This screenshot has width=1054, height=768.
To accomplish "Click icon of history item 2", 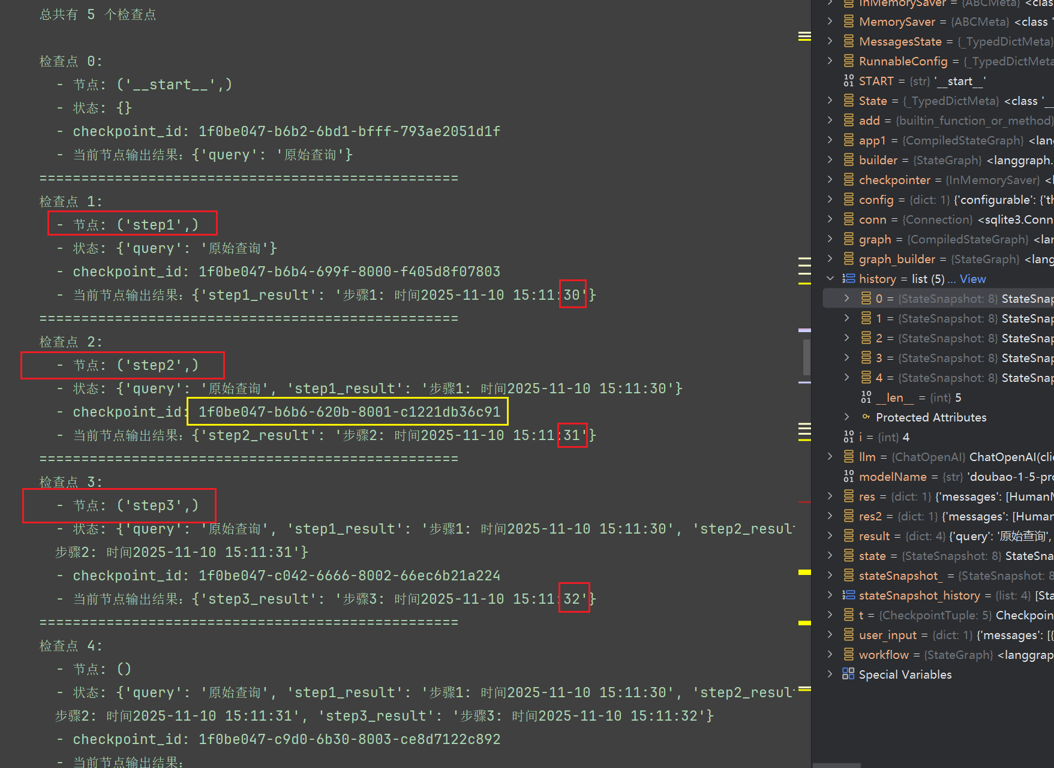I will [866, 338].
